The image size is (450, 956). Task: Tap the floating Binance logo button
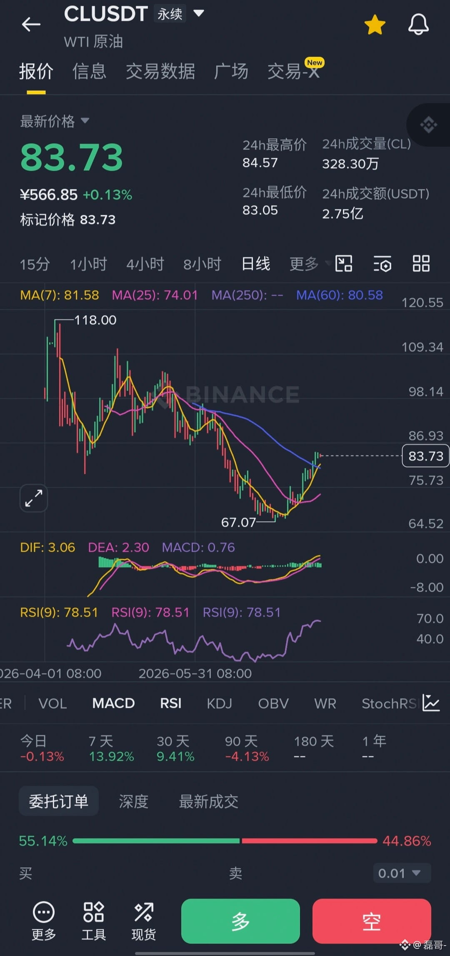pos(428,124)
